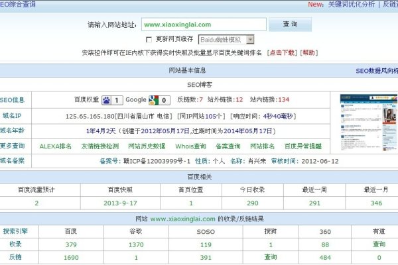This screenshot has height=265, width=398.
Task: Open the Whois查询 link
Action: [x=190, y=146]
